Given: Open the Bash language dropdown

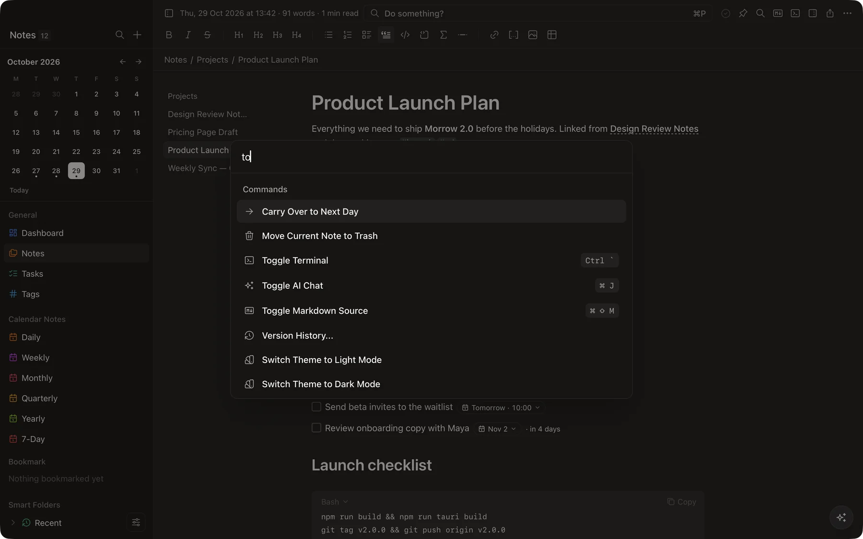Looking at the screenshot, I should [334, 502].
